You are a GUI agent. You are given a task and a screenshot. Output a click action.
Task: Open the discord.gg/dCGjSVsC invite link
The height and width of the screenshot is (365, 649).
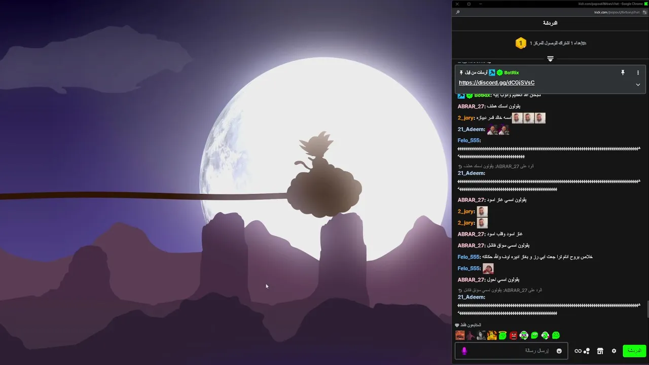496,83
